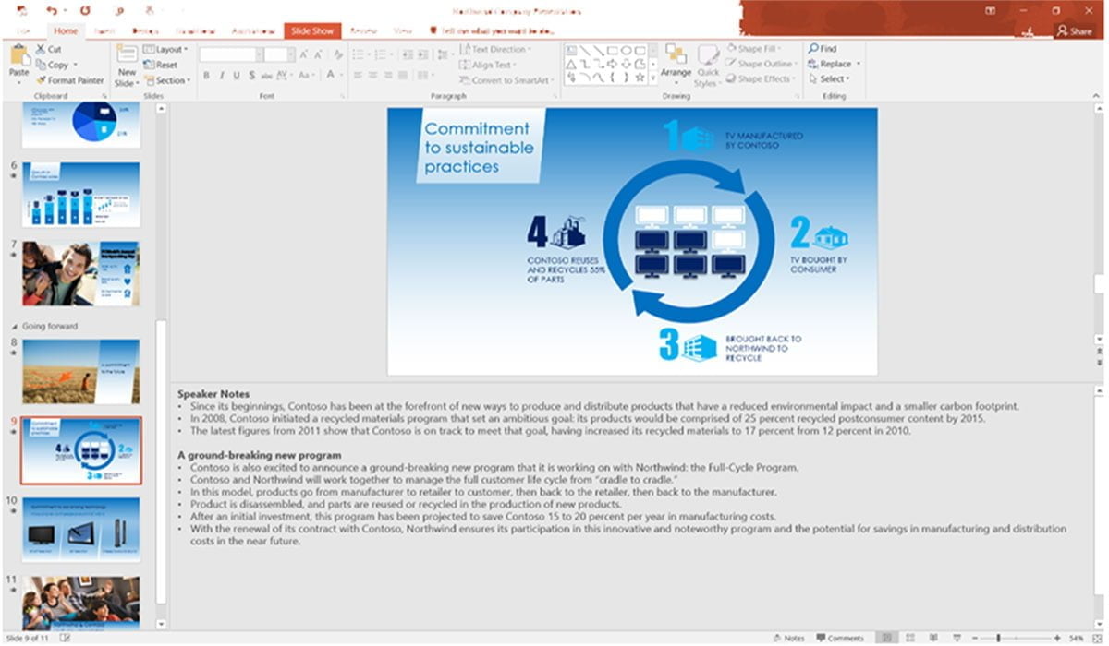The height and width of the screenshot is (646, 1109).
Task: Toggle text Shadow formatting
Action: (x=251, y=76)
